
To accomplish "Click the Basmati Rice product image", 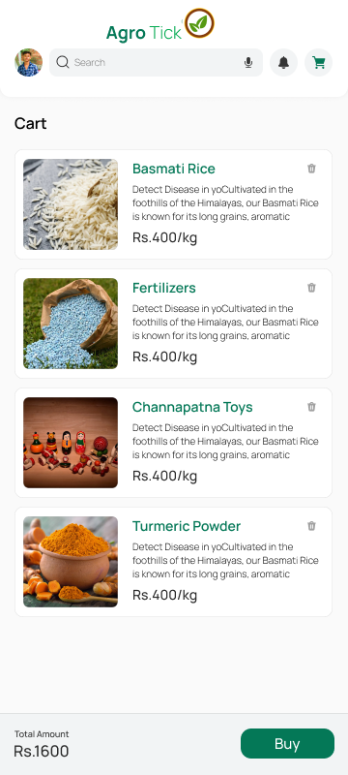I will click(71, 204).
